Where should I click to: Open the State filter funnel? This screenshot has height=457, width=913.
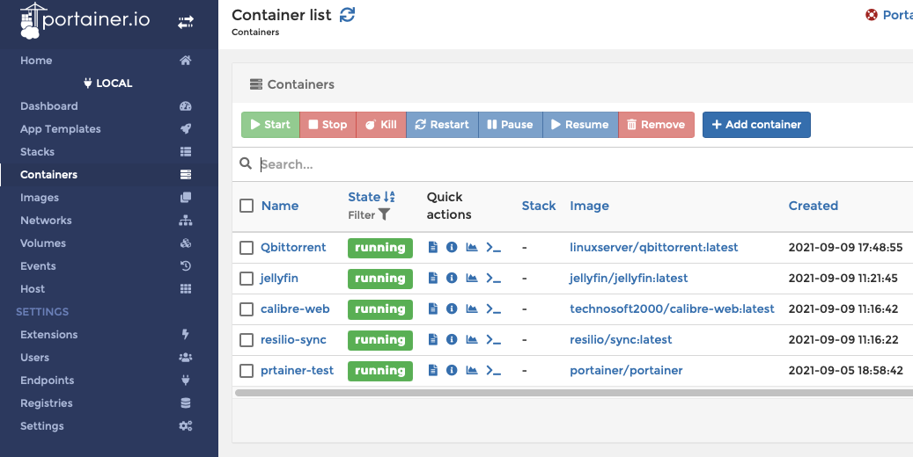point(384,214)
